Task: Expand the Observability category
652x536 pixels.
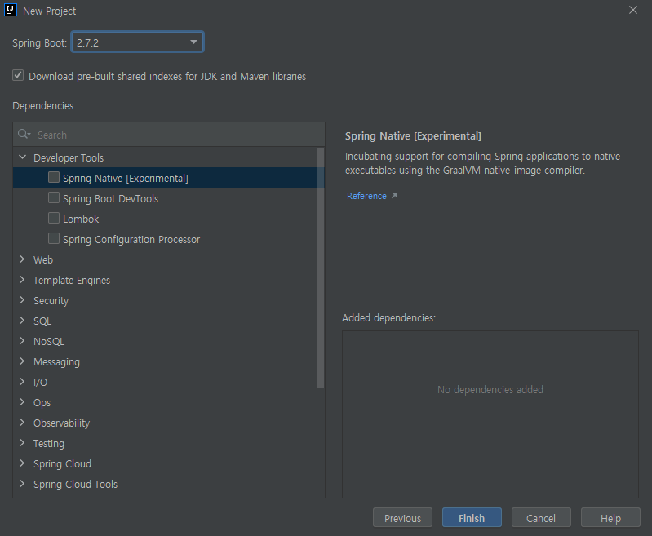Action: (23, 423)
